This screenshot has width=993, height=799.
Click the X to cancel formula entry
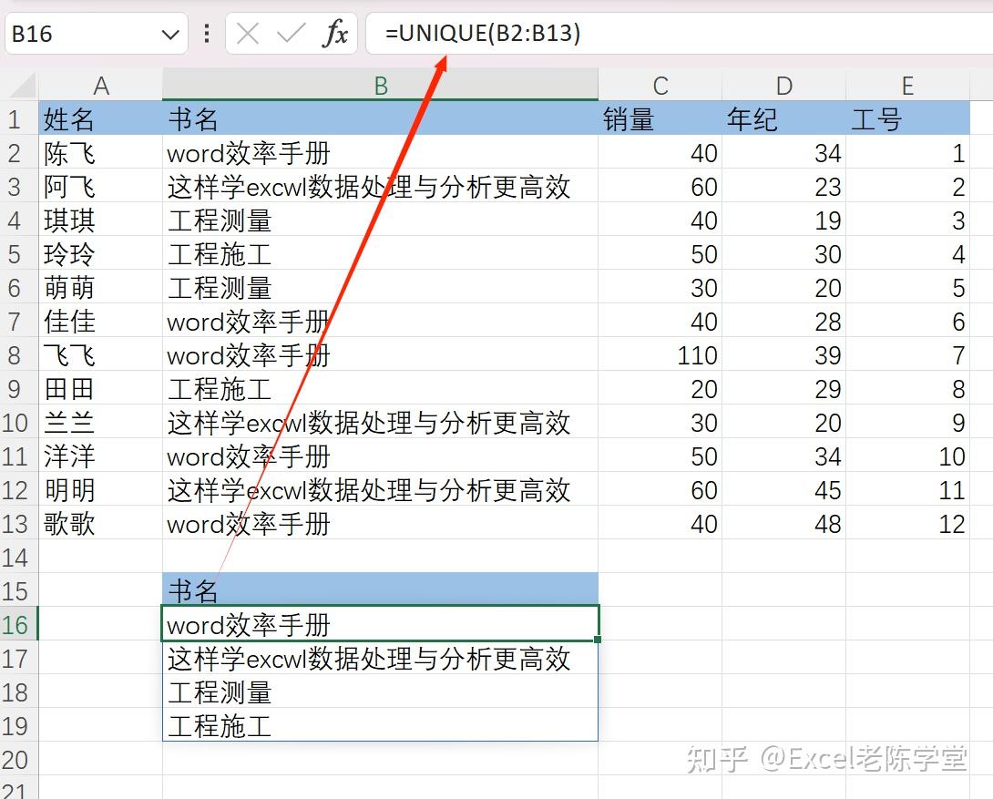(x=248, y=34)
